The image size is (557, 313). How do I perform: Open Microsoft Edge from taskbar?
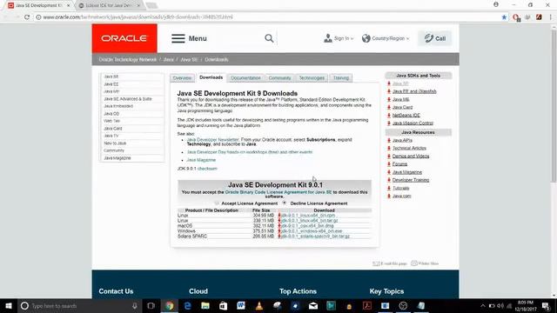188,305
